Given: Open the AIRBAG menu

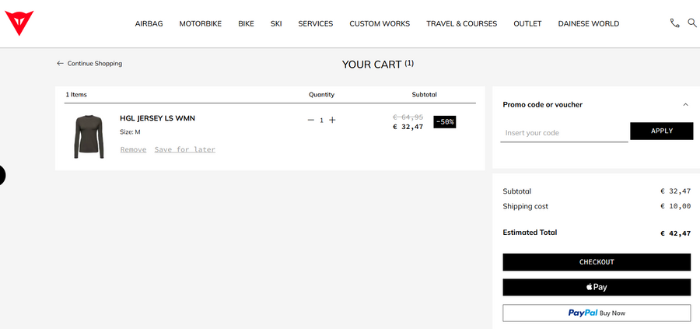Looking at the screenshot, I should 149,23.
